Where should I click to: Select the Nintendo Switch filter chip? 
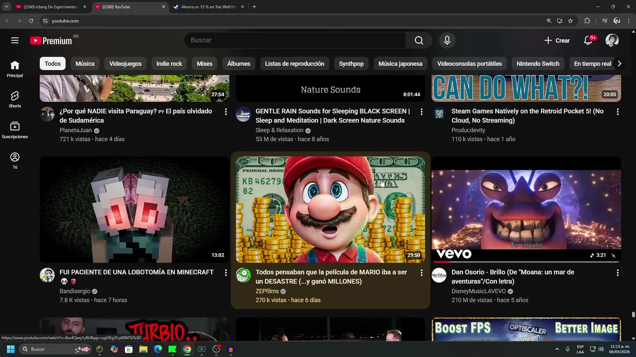pyautogui.click(x=538, y=63)
